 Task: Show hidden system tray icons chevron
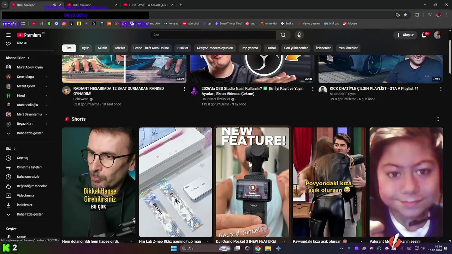(x=341, y=248)
